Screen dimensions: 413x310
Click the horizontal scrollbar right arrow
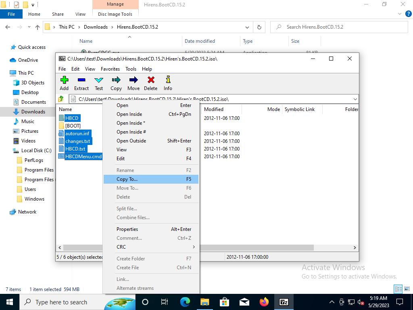[x=355, y=247]
